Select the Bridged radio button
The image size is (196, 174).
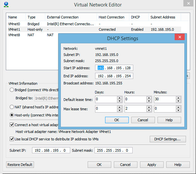click(x=12, y=90)
